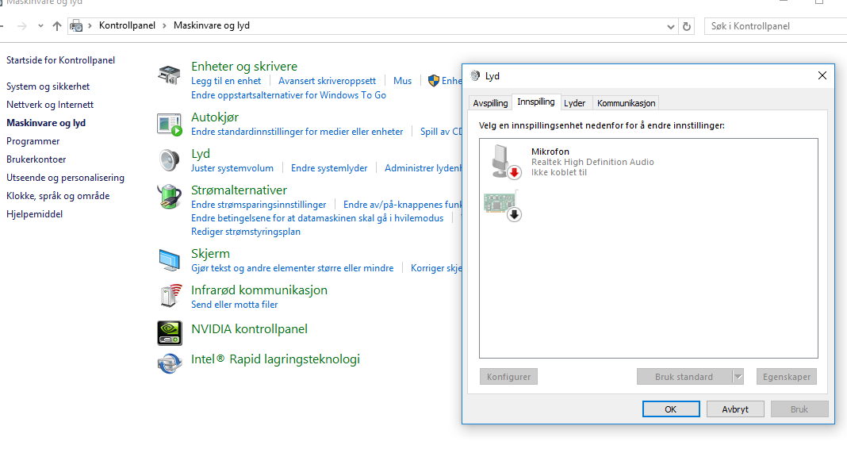Go up one level with the up arrow

point(57,26)
